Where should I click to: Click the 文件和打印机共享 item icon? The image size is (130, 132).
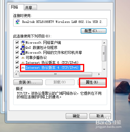23,53
